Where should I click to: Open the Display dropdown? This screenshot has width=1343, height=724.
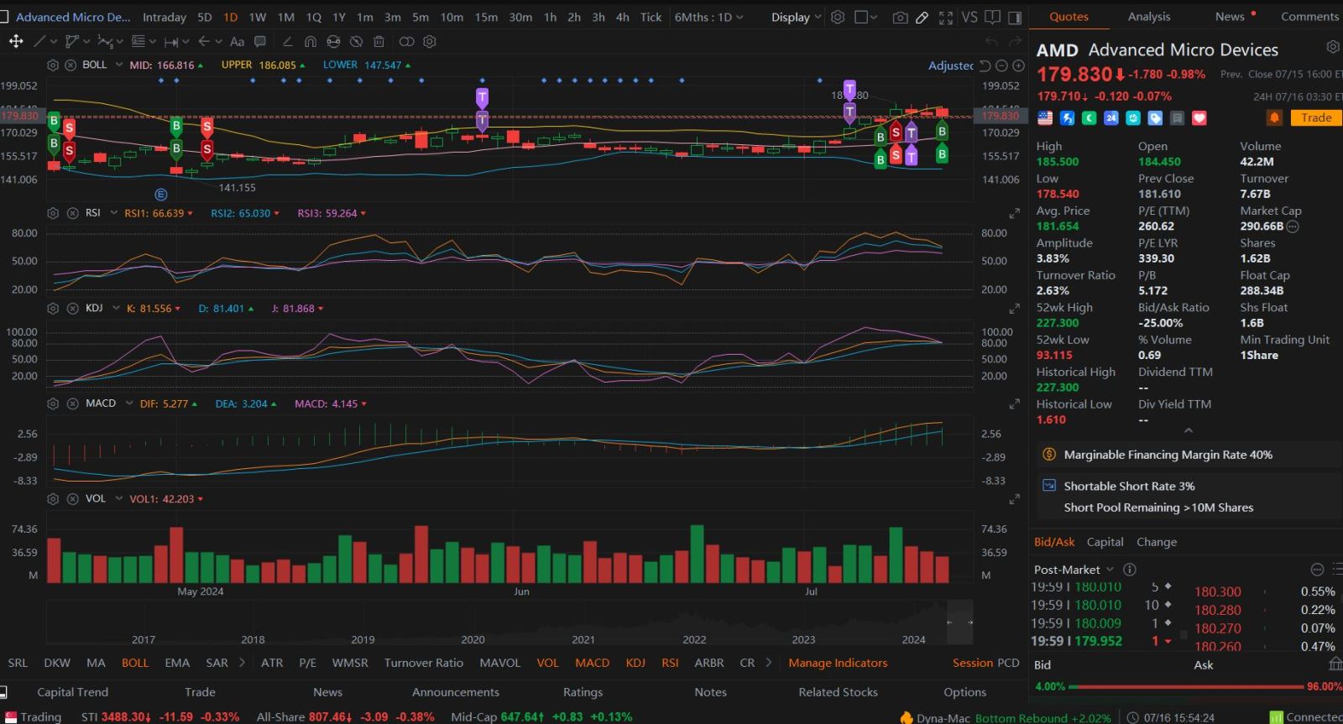(796, 17)
